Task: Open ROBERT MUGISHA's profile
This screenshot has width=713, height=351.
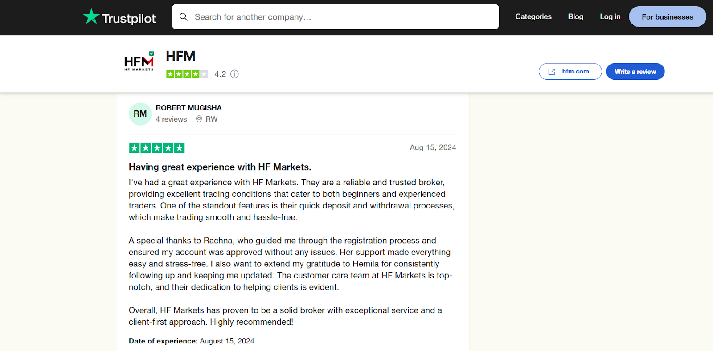Action: click(188, 108)
